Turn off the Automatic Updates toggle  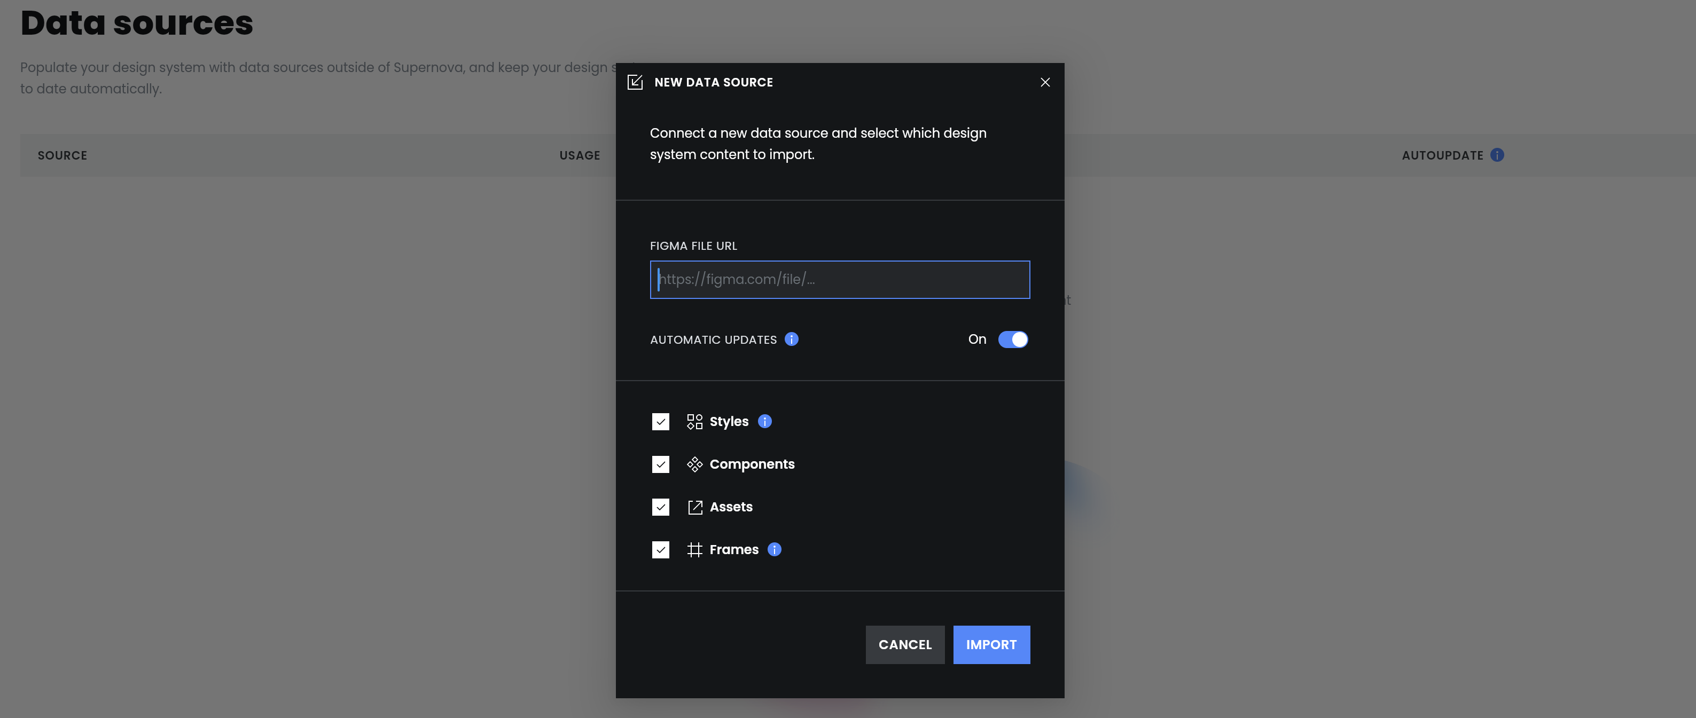tap(1013, 339)
